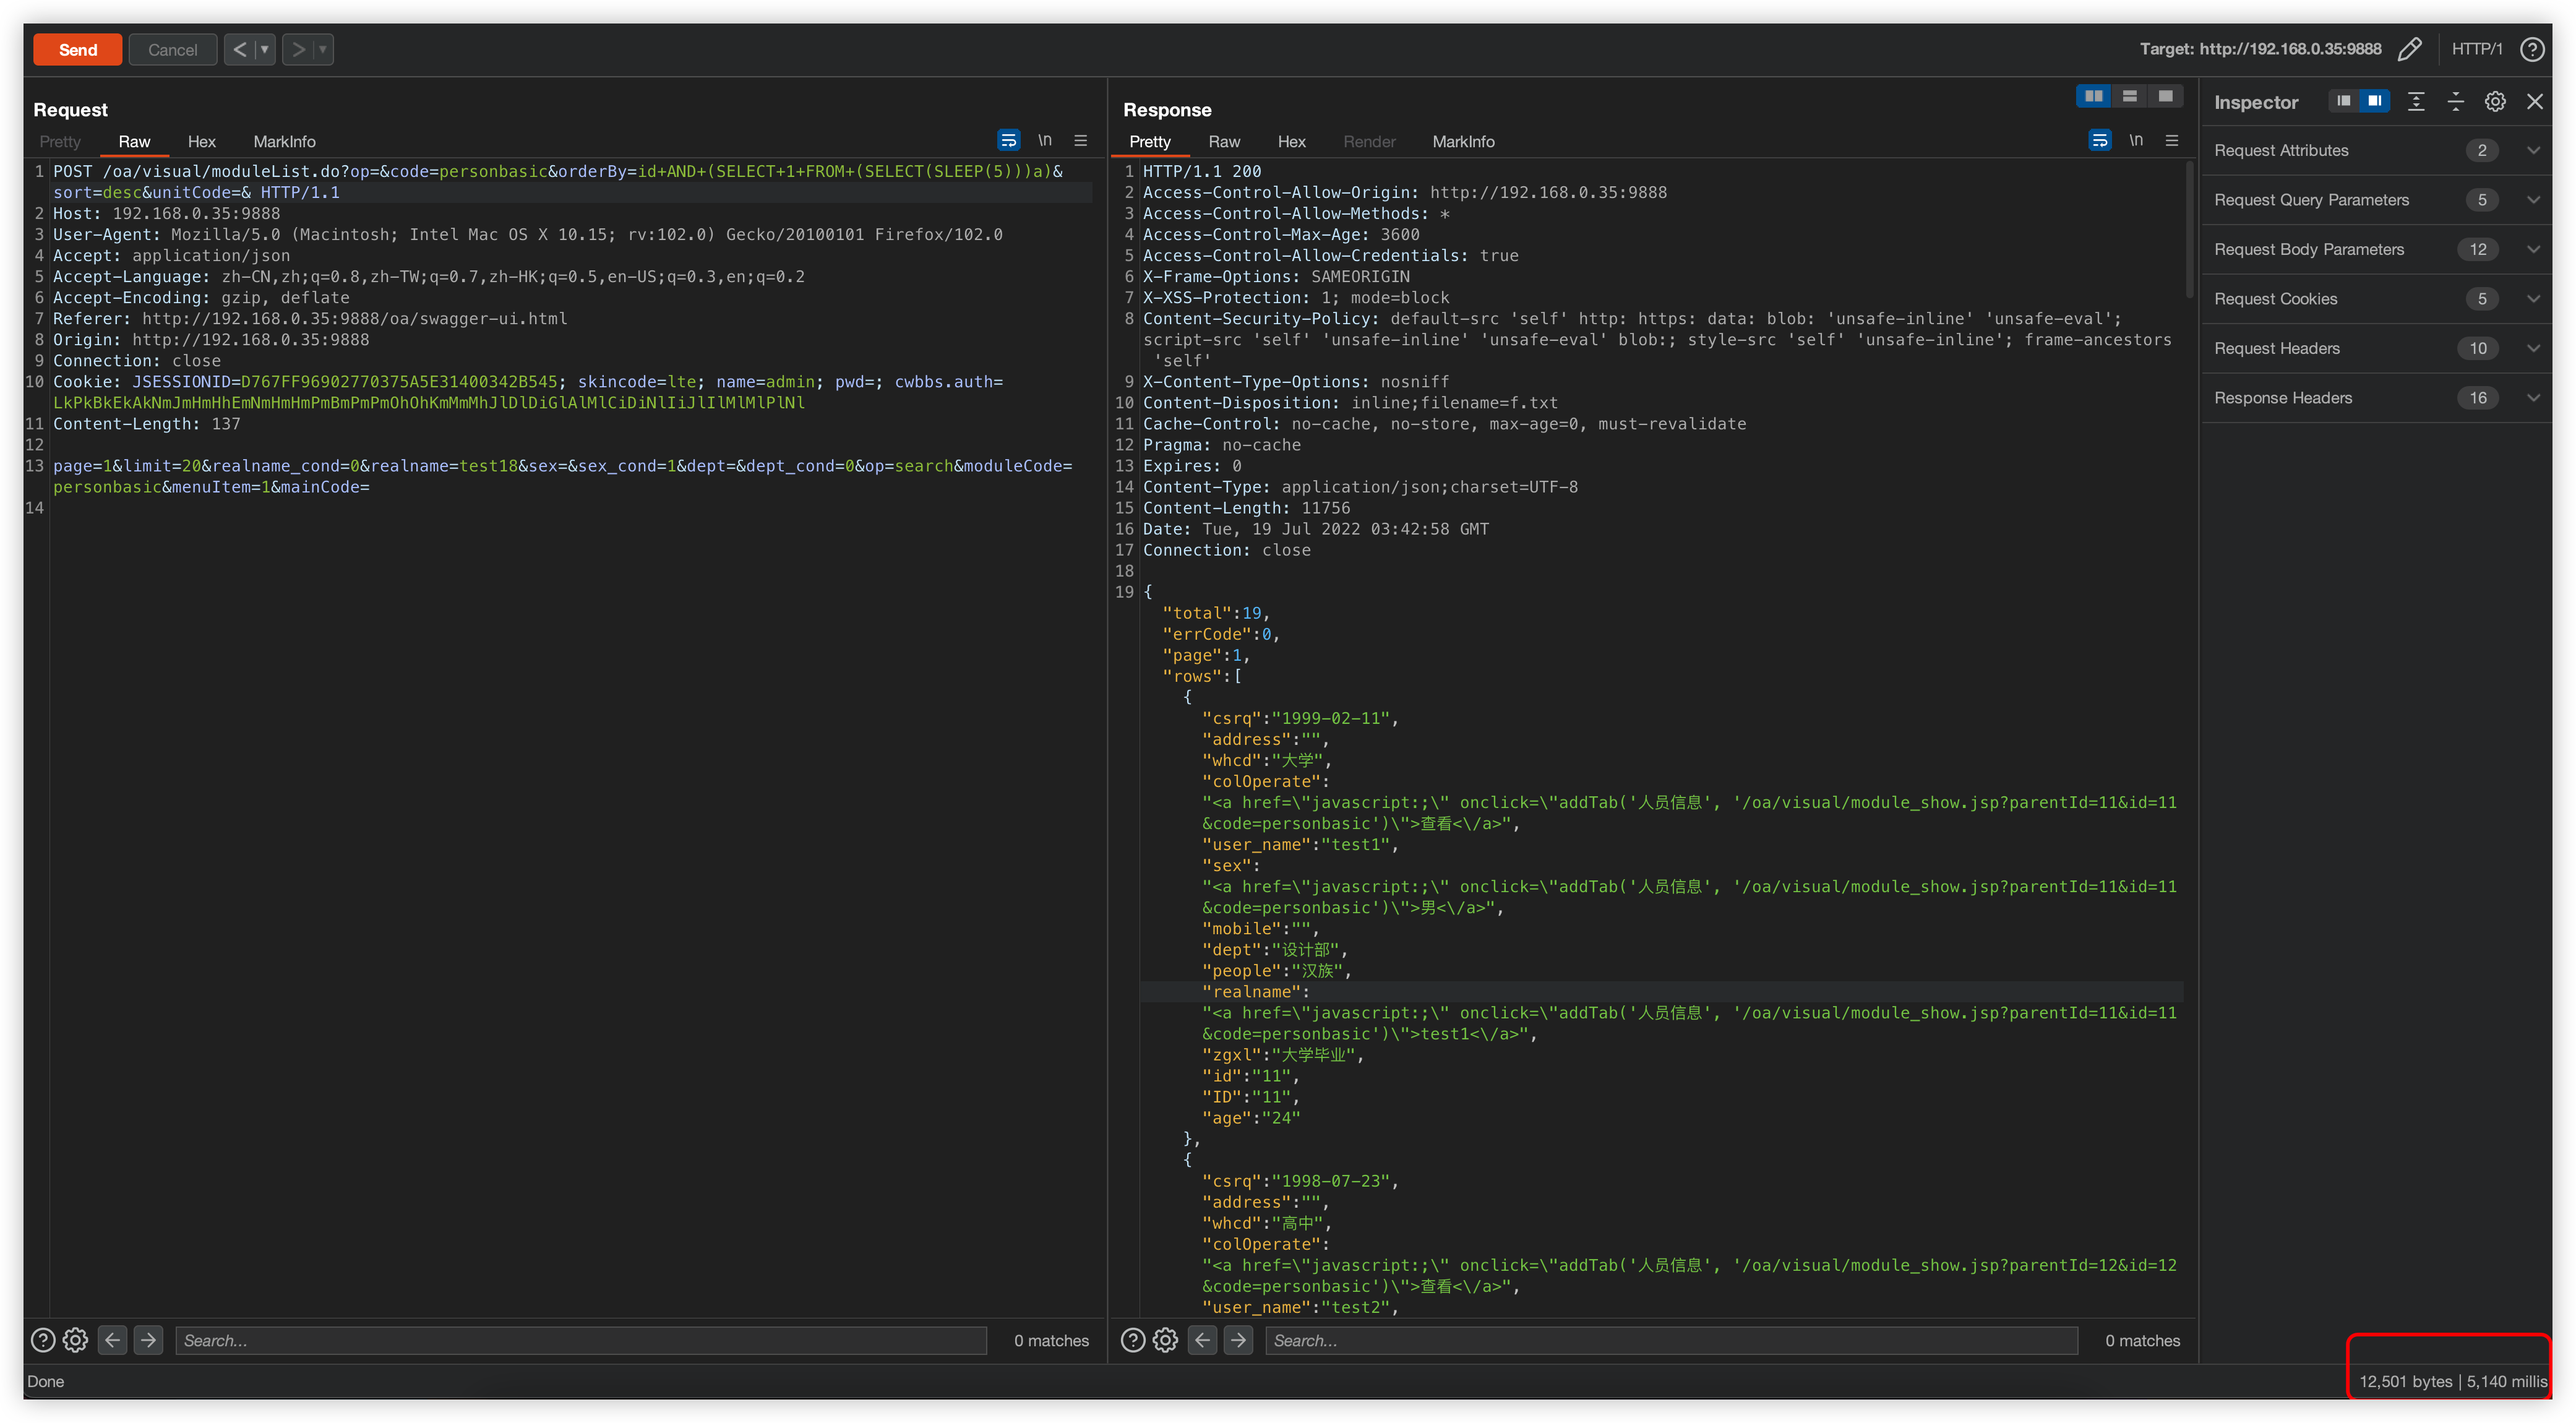Click the Response pane hamburger menu icon
The image size is (2576, 1423).
pyautogui.click(x=2172, y=141)
